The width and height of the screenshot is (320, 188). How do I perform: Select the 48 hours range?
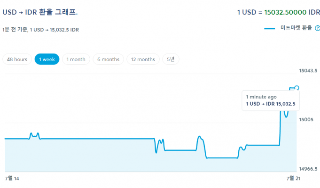(17, 59)
